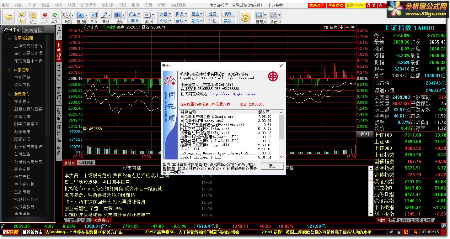Click the 记 notes icon in status bar

point(406,232)
